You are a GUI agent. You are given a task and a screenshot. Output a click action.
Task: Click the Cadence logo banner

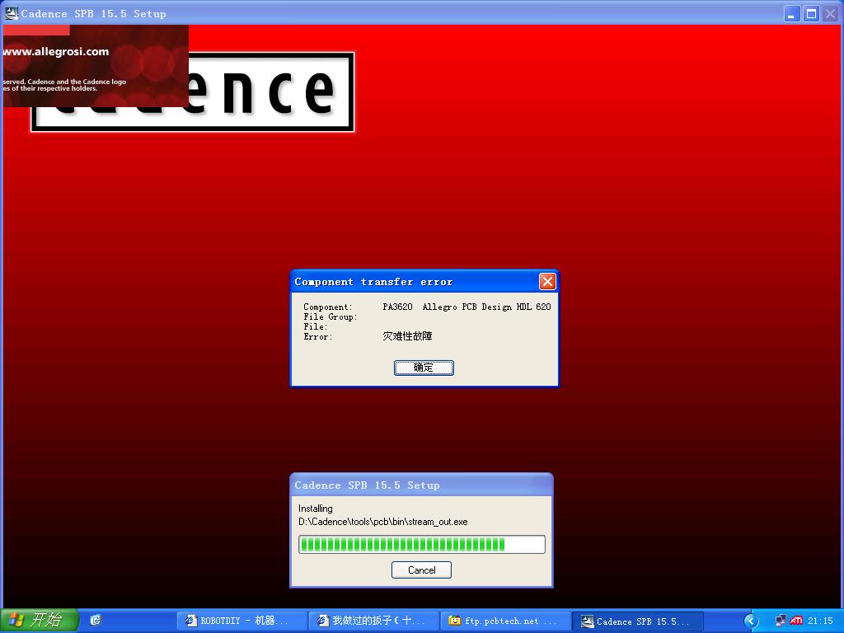coord(193,91)
